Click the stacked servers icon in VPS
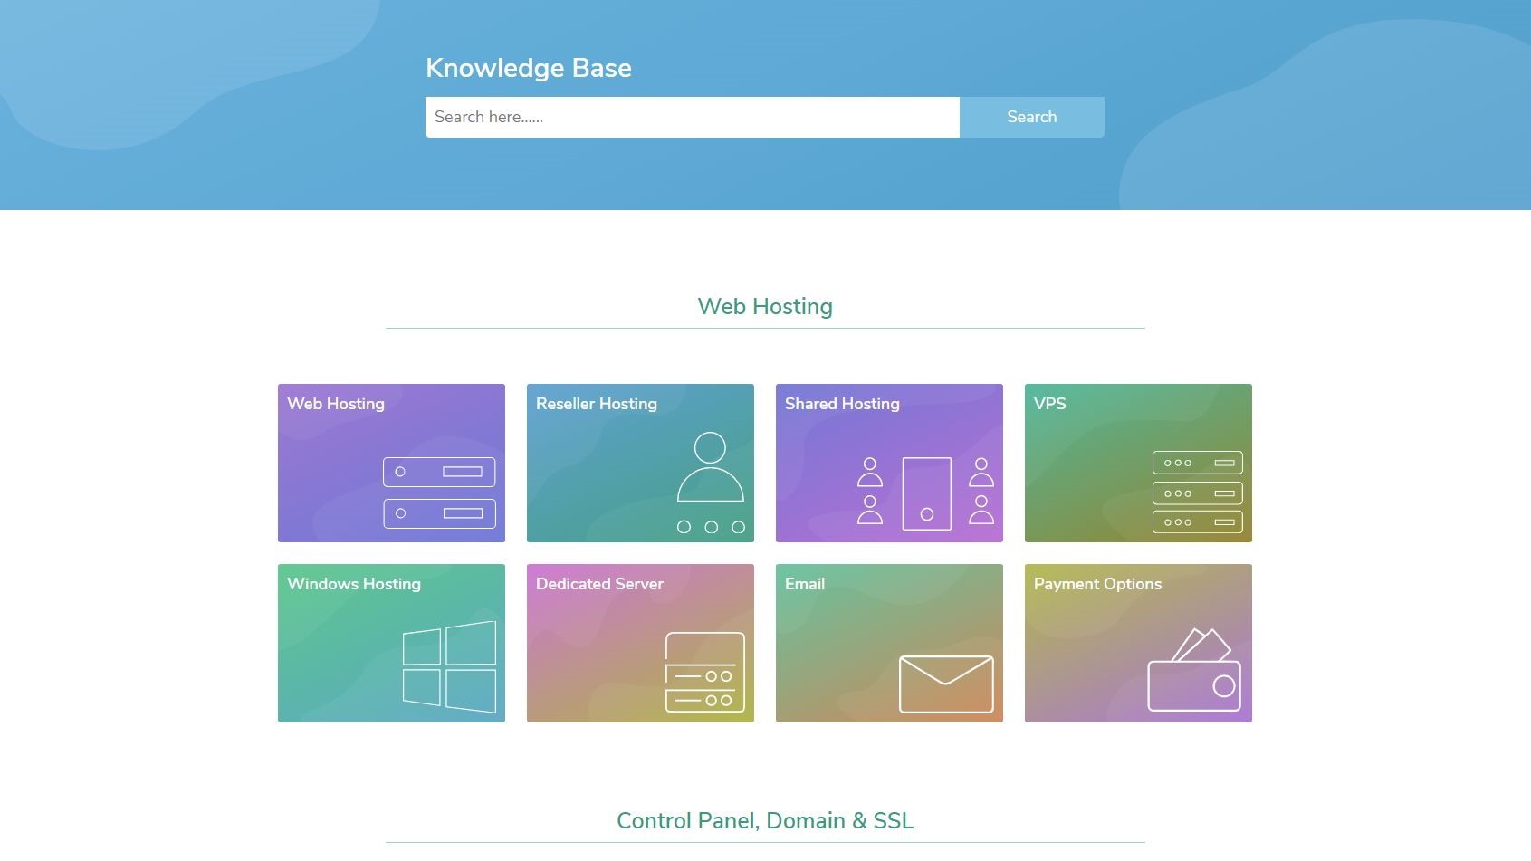Image resolution: width=1531 pixels, height=861 pixels. click(x=1197, y=492)
